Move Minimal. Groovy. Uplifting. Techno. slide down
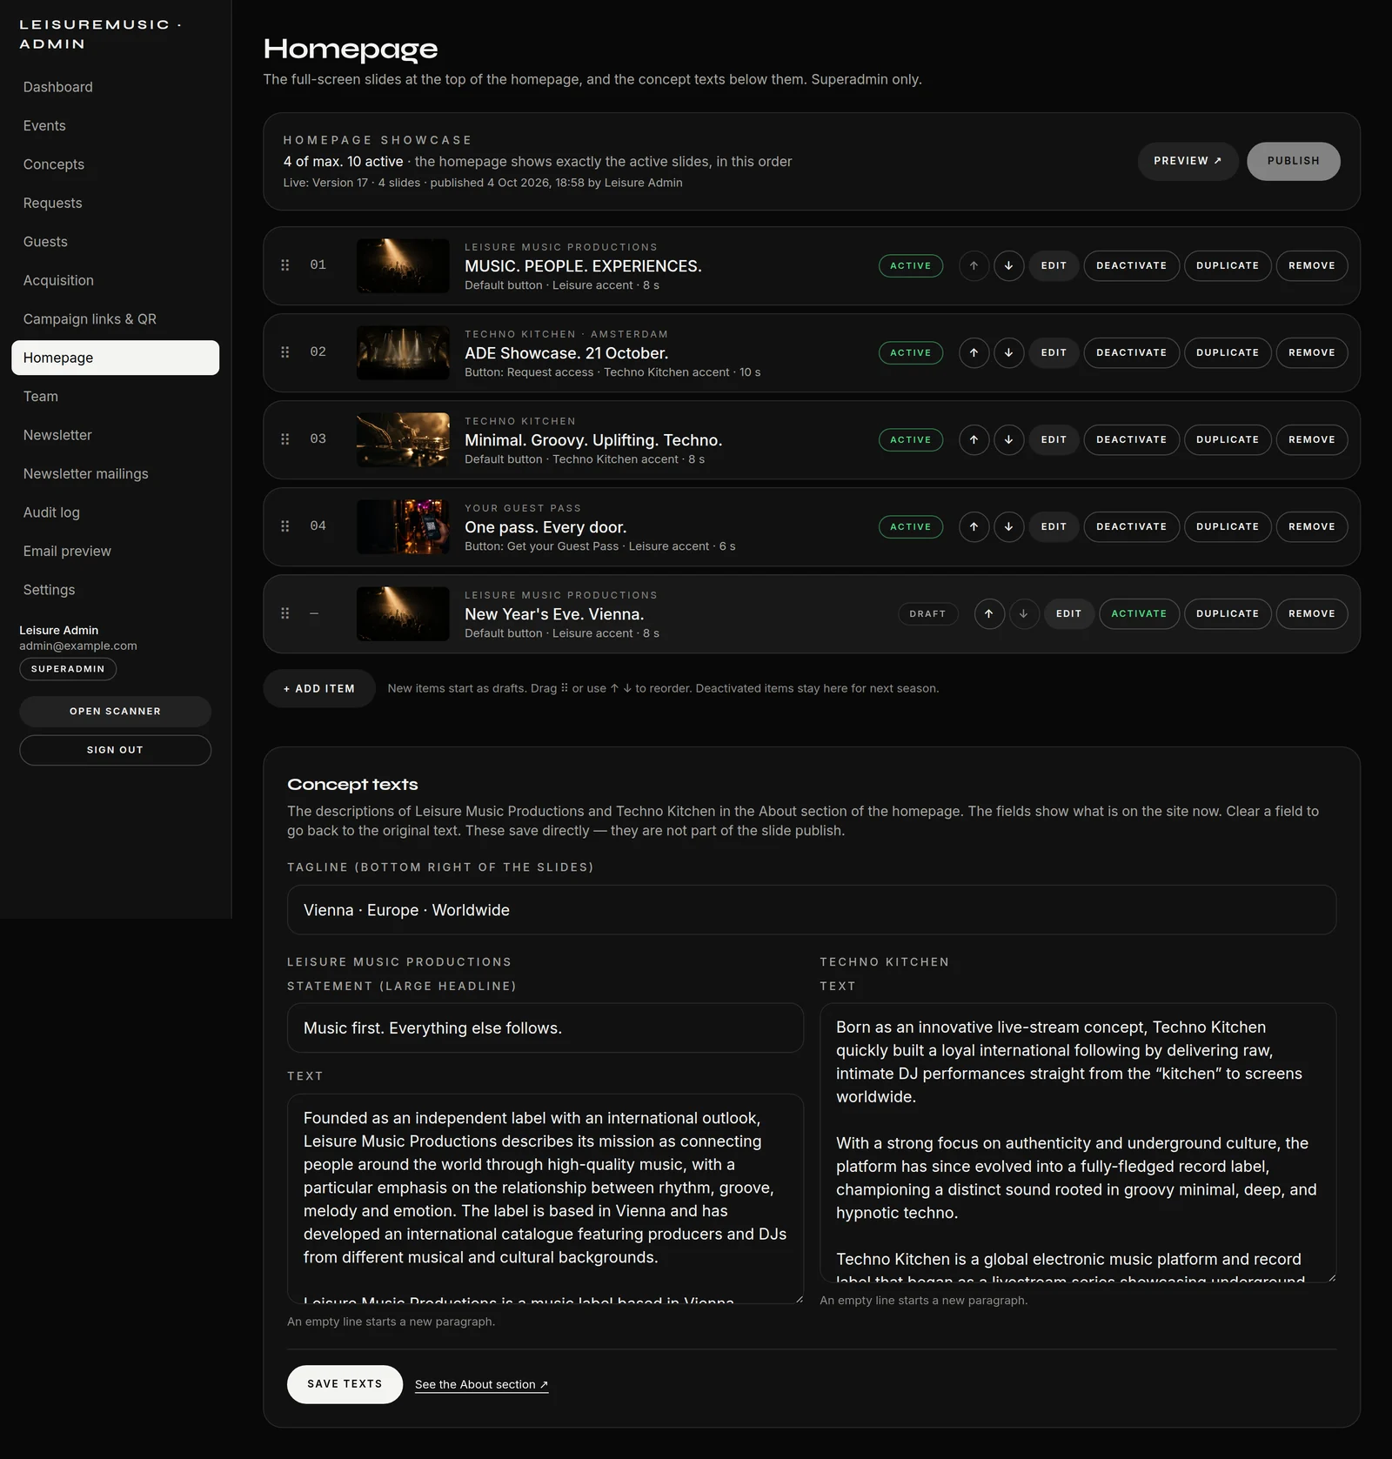 [1008, 439]
